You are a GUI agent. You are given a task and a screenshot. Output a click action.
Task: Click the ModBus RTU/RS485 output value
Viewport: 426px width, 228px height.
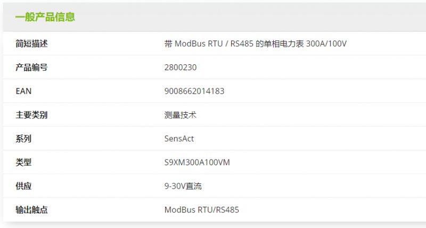click(x=202, y=210)
